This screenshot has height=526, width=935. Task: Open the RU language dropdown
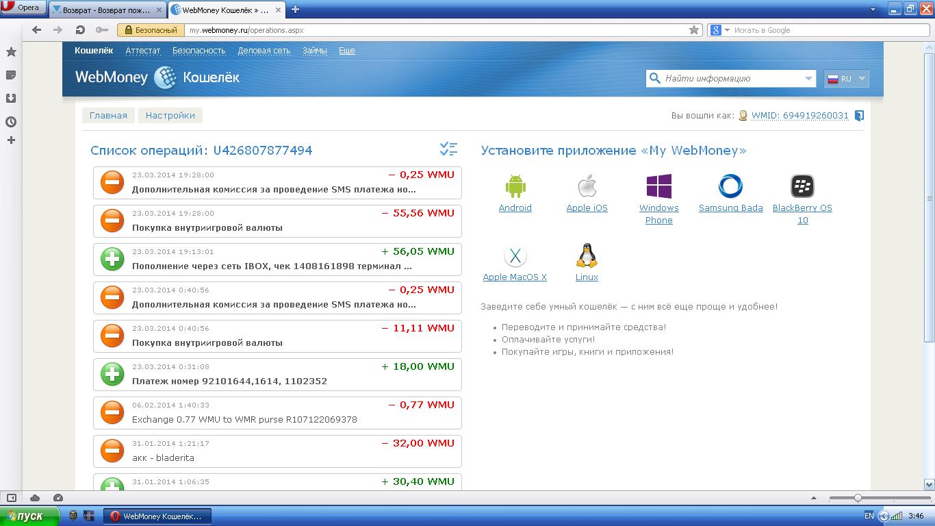click(846, 79)
